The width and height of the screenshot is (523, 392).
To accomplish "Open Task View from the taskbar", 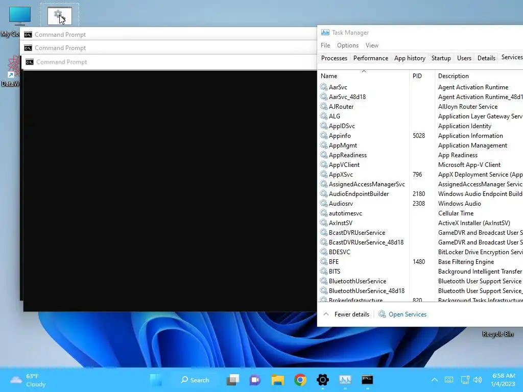I will point(233,380).
